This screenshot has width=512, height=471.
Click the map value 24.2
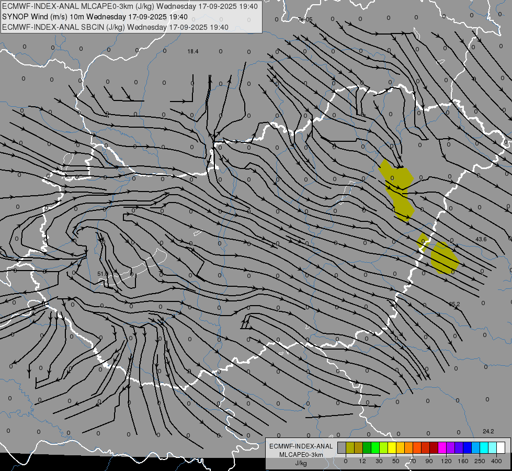pyautogui.click(x=488, y=431)
